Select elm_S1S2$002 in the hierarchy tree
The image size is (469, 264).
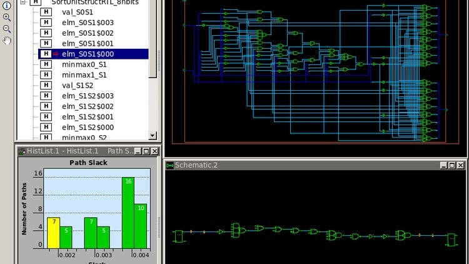[x=88, y=106]
